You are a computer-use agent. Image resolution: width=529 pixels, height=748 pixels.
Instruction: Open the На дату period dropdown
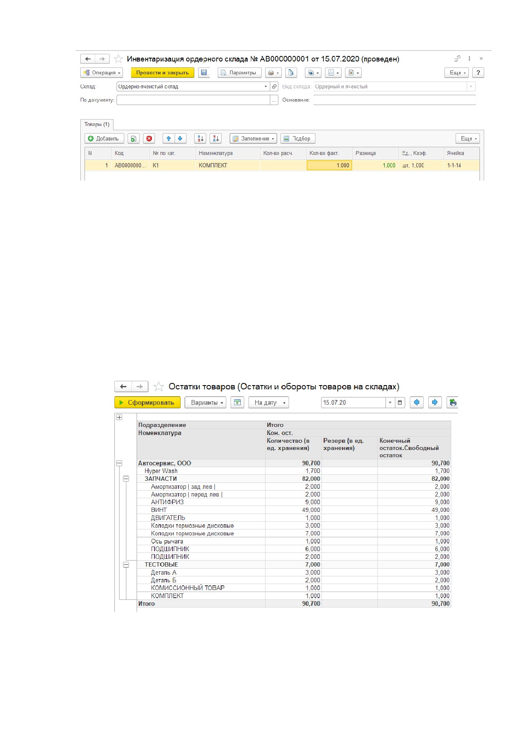tap(269, 403)
